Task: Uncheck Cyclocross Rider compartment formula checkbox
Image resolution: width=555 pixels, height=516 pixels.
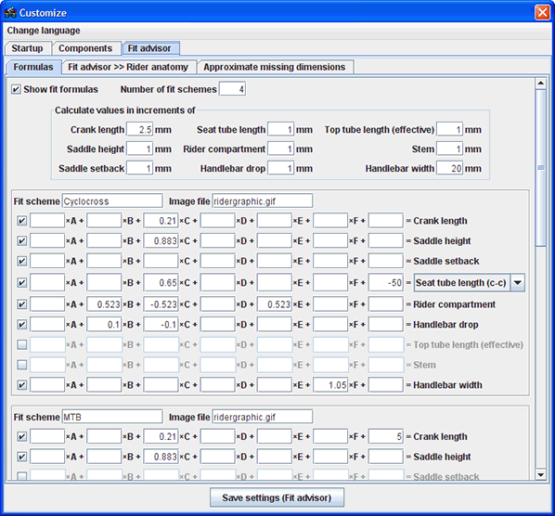Action: (x=21, y=304)
